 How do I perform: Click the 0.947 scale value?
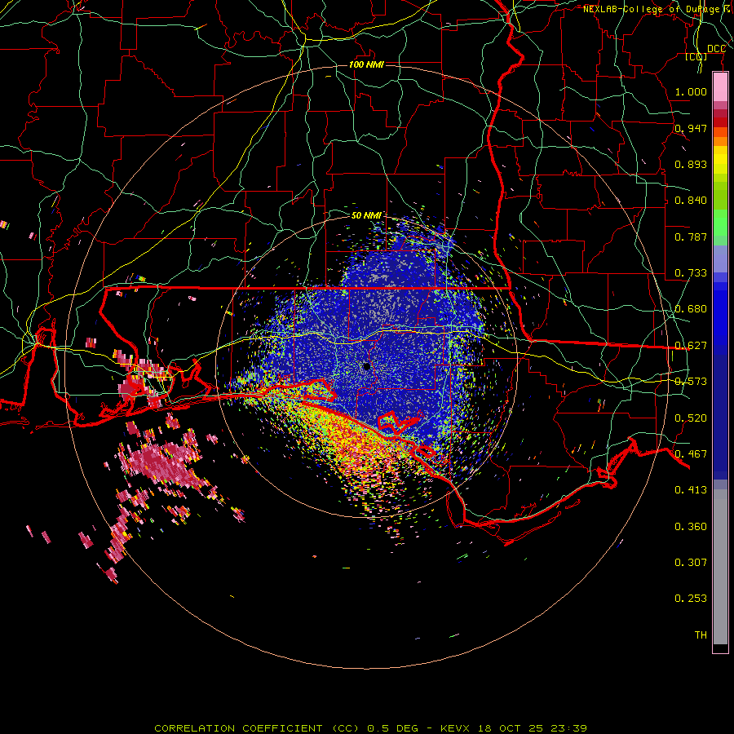tap(691, 128)
